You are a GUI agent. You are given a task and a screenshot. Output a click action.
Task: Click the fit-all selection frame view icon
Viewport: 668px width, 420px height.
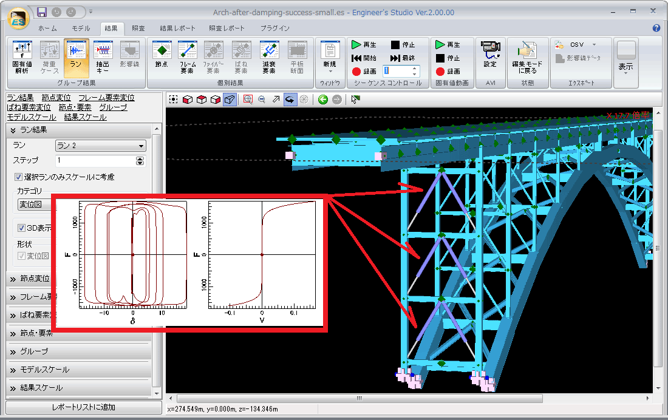coord(174,100)
